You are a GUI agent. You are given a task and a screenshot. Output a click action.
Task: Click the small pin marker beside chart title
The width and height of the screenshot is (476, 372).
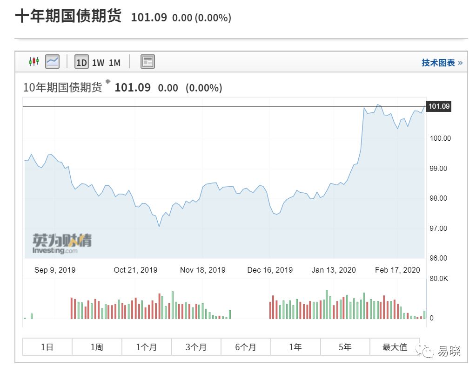108,82
